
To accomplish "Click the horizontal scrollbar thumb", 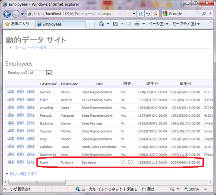I will (x=37, y=182).
